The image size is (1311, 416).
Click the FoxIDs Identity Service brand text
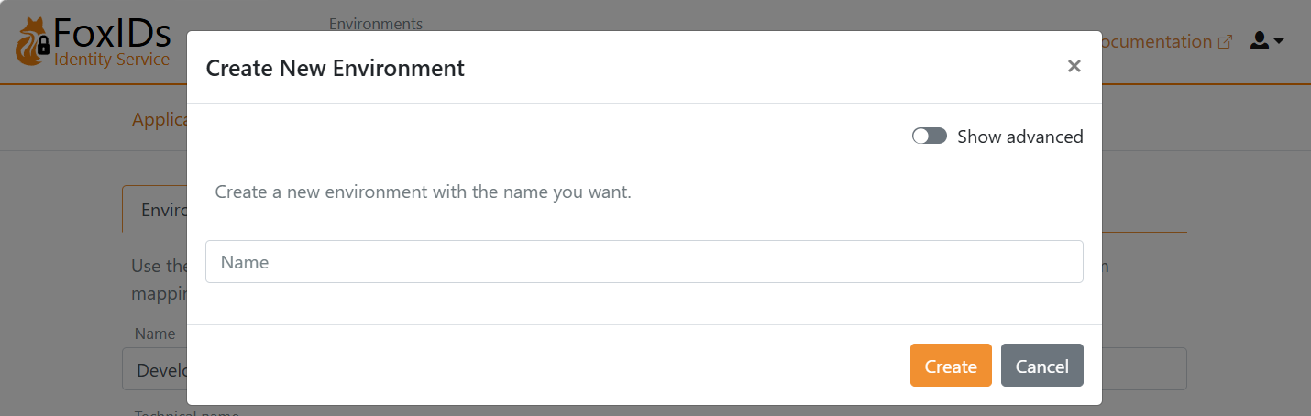[112, 42]
